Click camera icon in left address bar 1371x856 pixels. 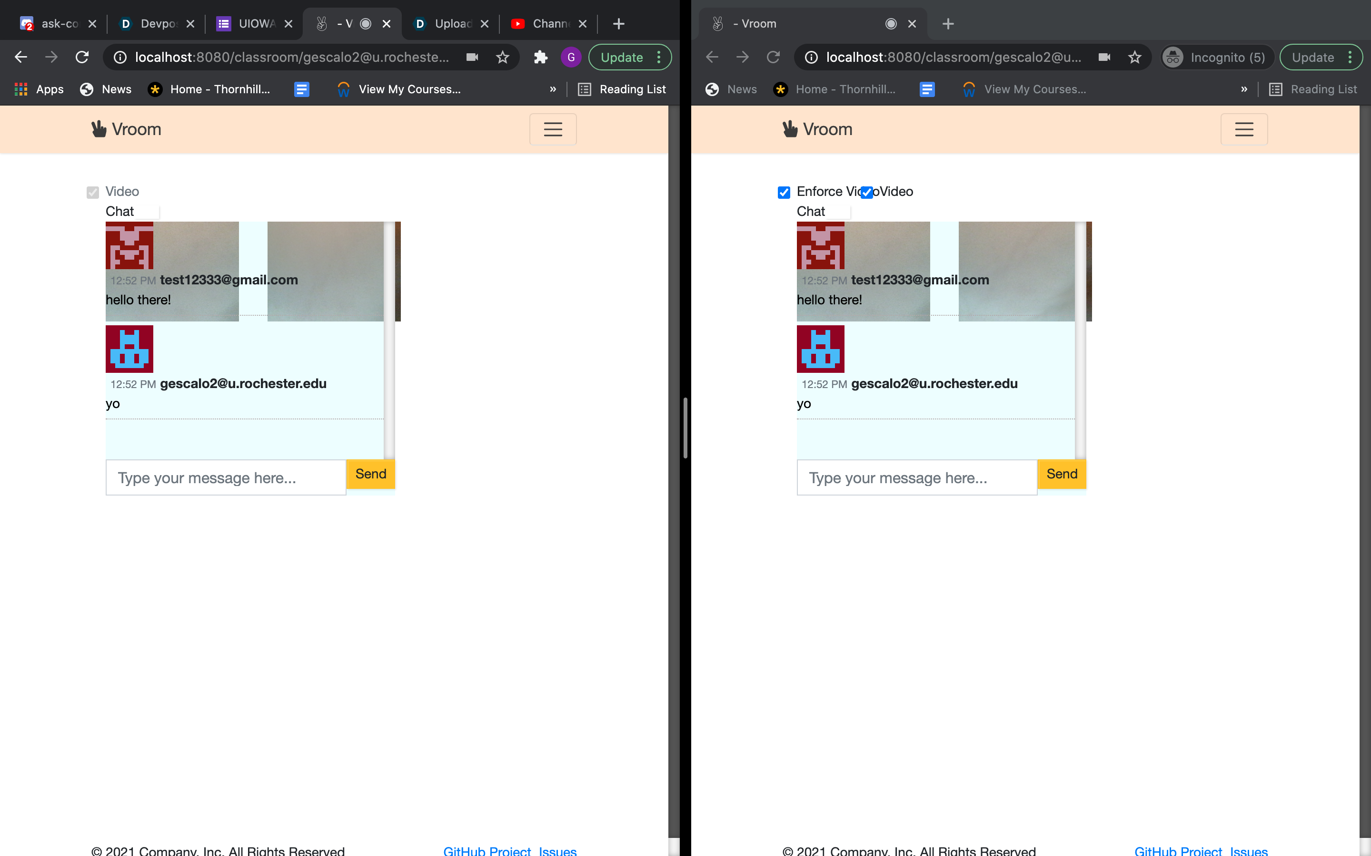point(472,57)
